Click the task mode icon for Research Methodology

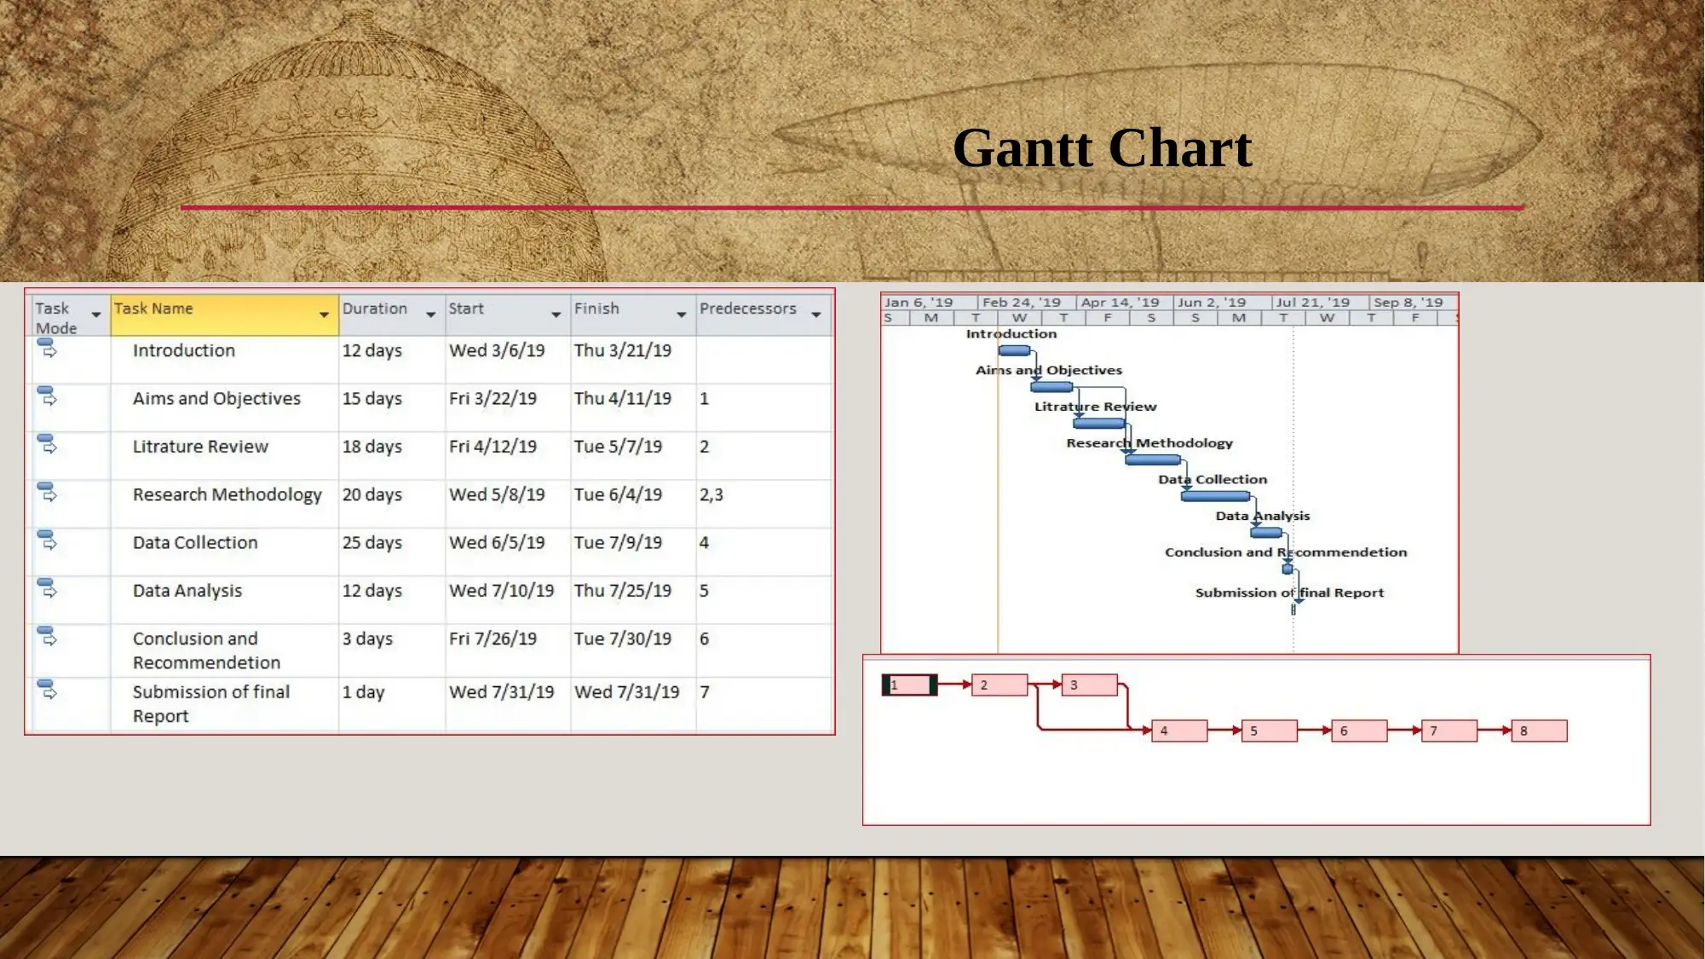click(48, 492)
